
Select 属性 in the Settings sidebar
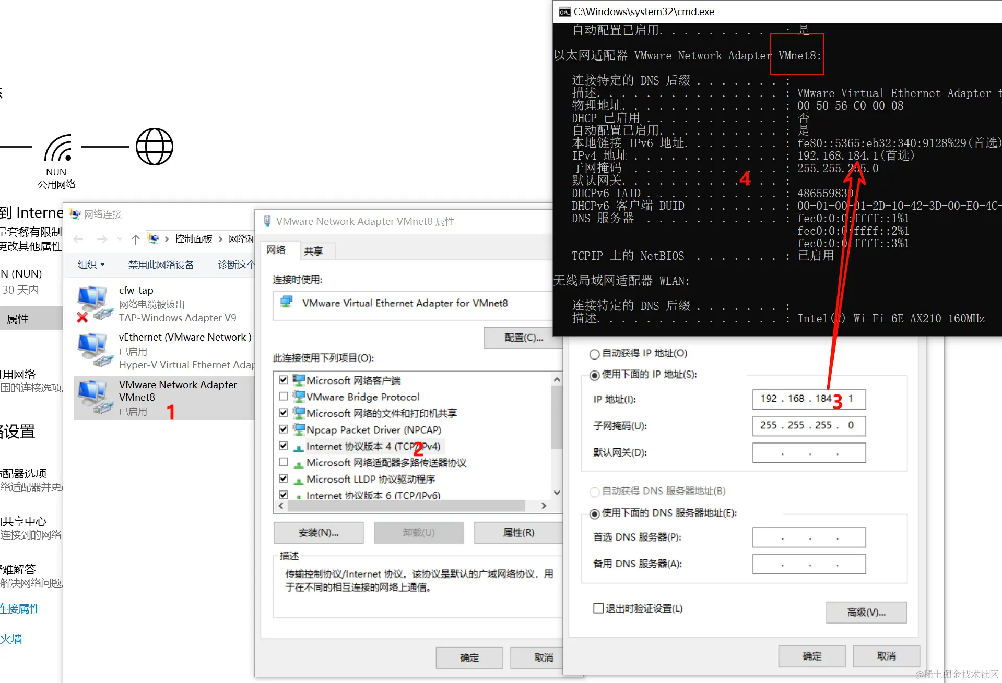point(31,319)
